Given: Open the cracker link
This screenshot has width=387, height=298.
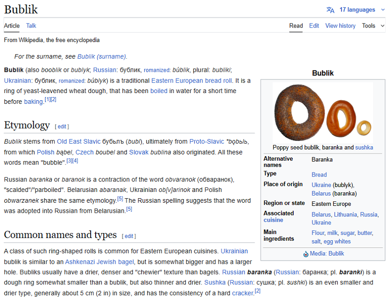Looking at the screenshot, I should click(243, 293).
